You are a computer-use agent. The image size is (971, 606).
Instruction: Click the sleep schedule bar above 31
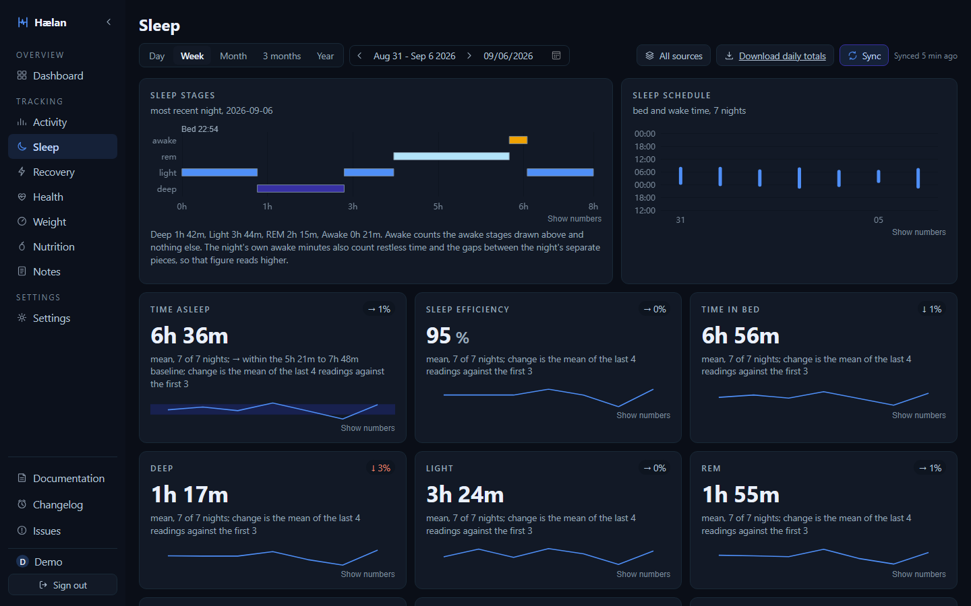680,176
